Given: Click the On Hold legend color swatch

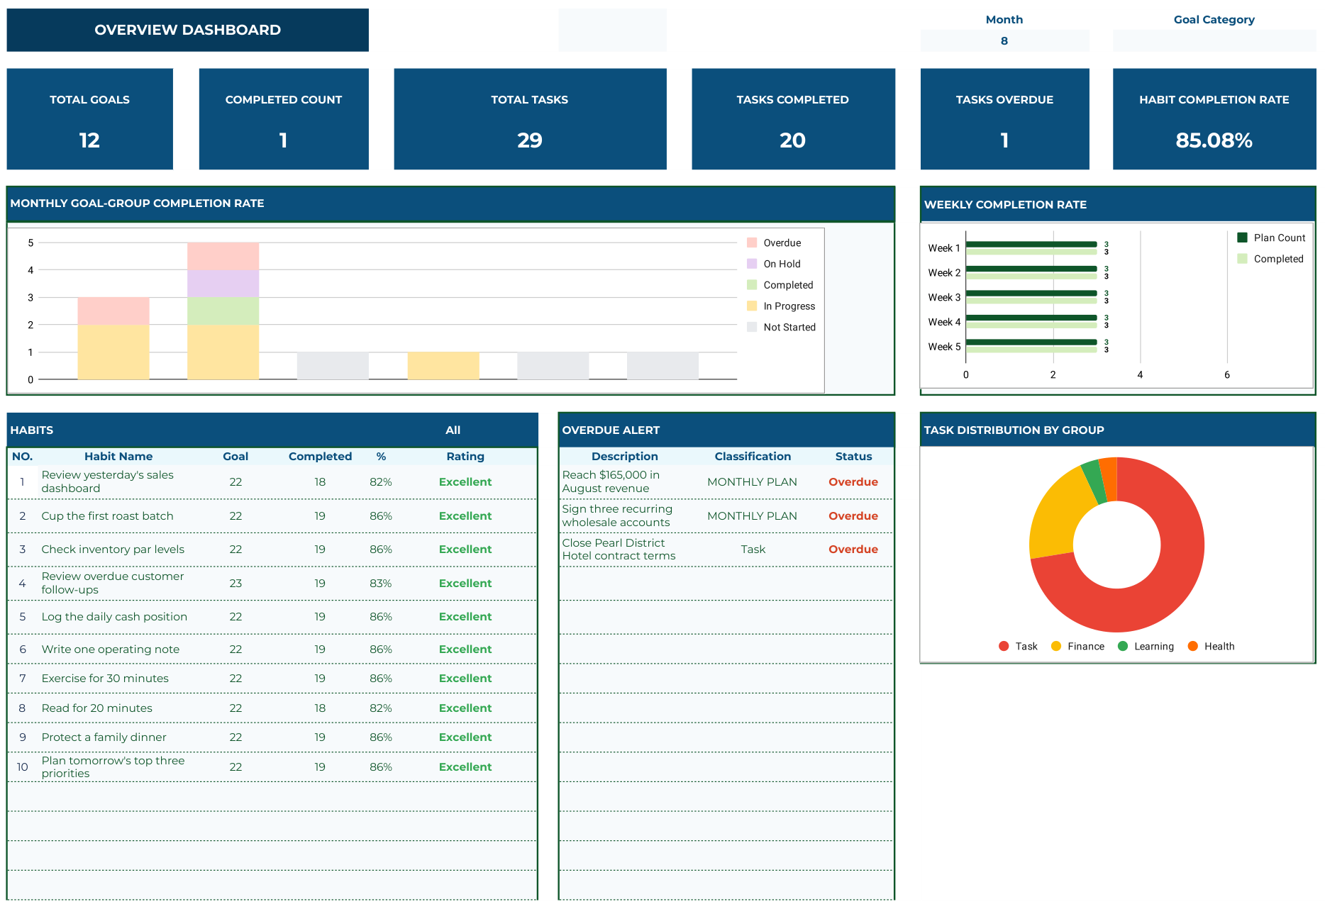Looking at the screenshot, I should (752, 264).
